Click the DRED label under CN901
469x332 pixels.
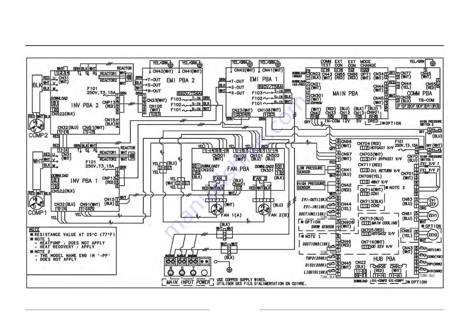coord(373,121)
